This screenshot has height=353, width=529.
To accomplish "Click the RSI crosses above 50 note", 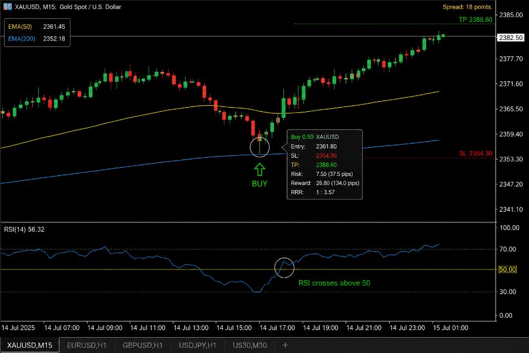I will [334, 283].
